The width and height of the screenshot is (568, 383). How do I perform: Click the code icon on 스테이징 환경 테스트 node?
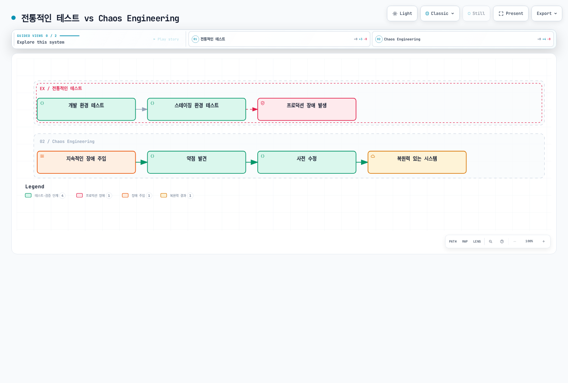(152, 103)
